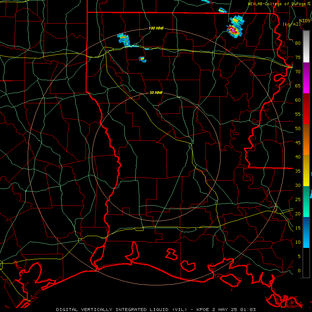Pick the blue segment of the color bar
Screen dimensions: 312x312
306,232
